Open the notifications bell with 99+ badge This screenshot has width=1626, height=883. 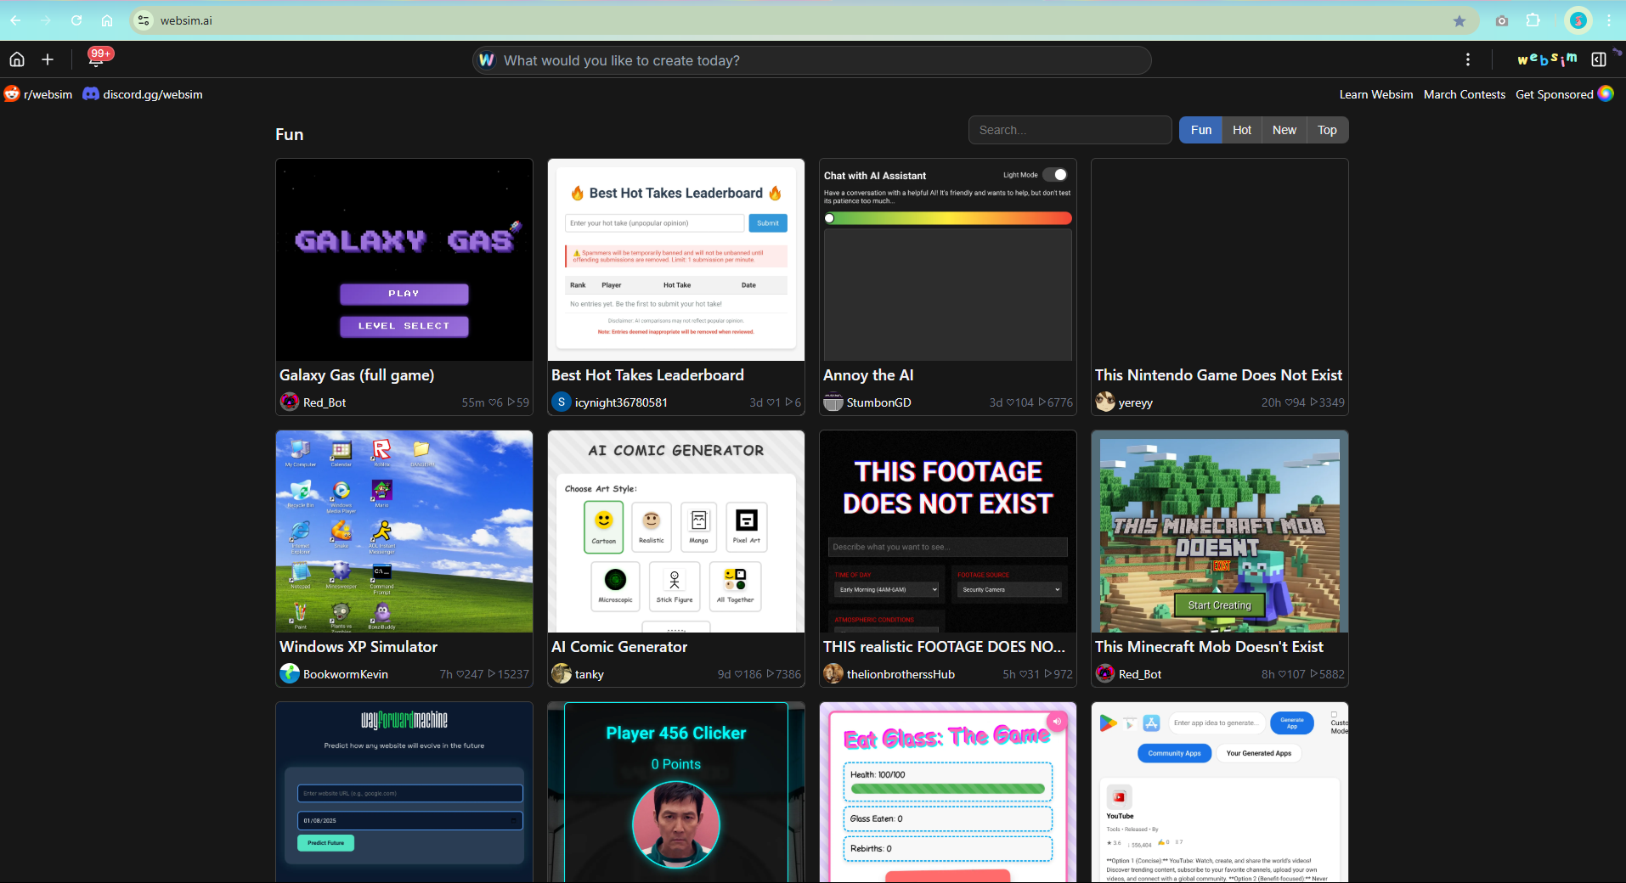point(97,59)
